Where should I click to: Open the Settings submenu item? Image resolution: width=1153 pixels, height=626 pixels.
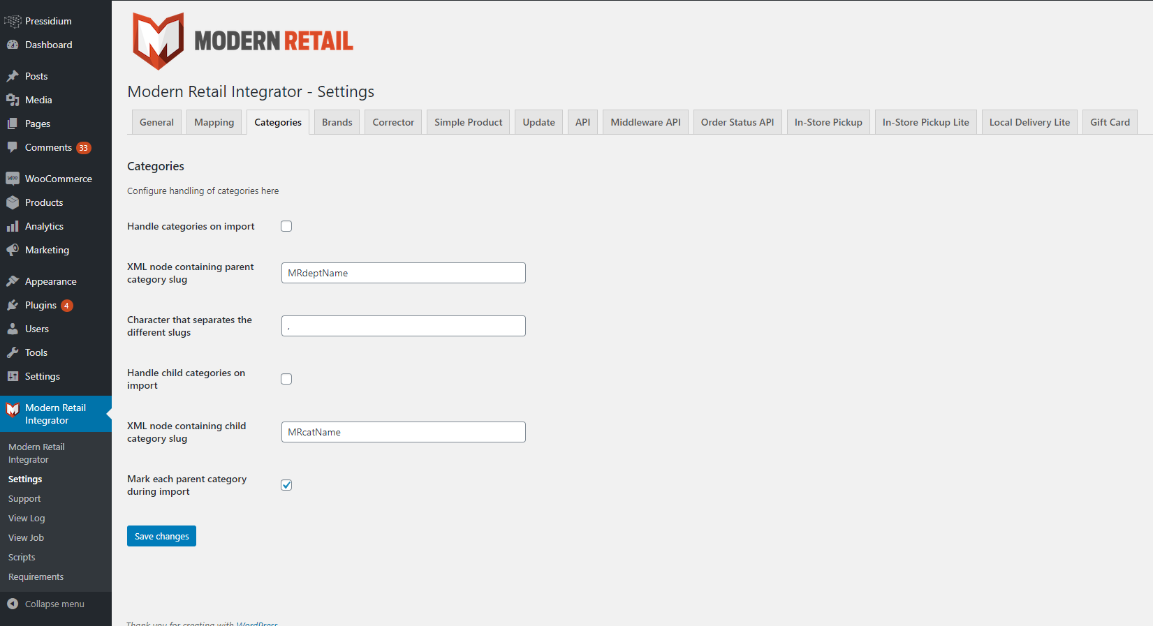point(25,479)
